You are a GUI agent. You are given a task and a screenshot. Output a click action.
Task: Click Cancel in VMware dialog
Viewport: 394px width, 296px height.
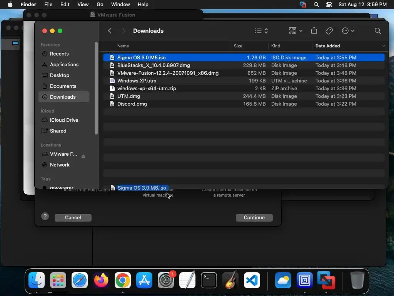(x=73, y=217)
